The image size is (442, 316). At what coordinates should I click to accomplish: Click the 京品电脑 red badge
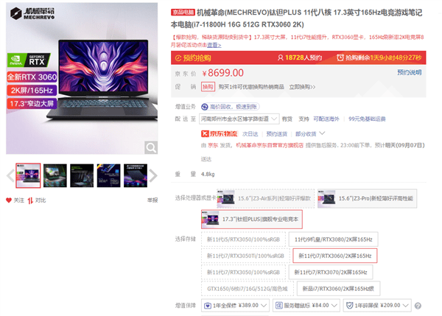pyautogui.click(x=183, y=12)
